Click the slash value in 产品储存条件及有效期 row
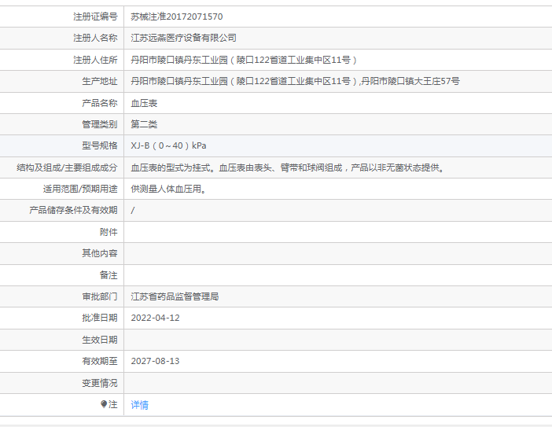Viewport: 552px width, 427px height. coord(133,211)
